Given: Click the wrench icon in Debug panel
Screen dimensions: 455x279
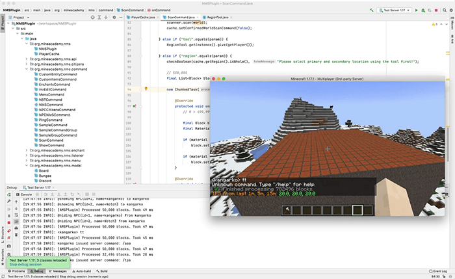Looking at the screenshot, I should coord(9,201).
